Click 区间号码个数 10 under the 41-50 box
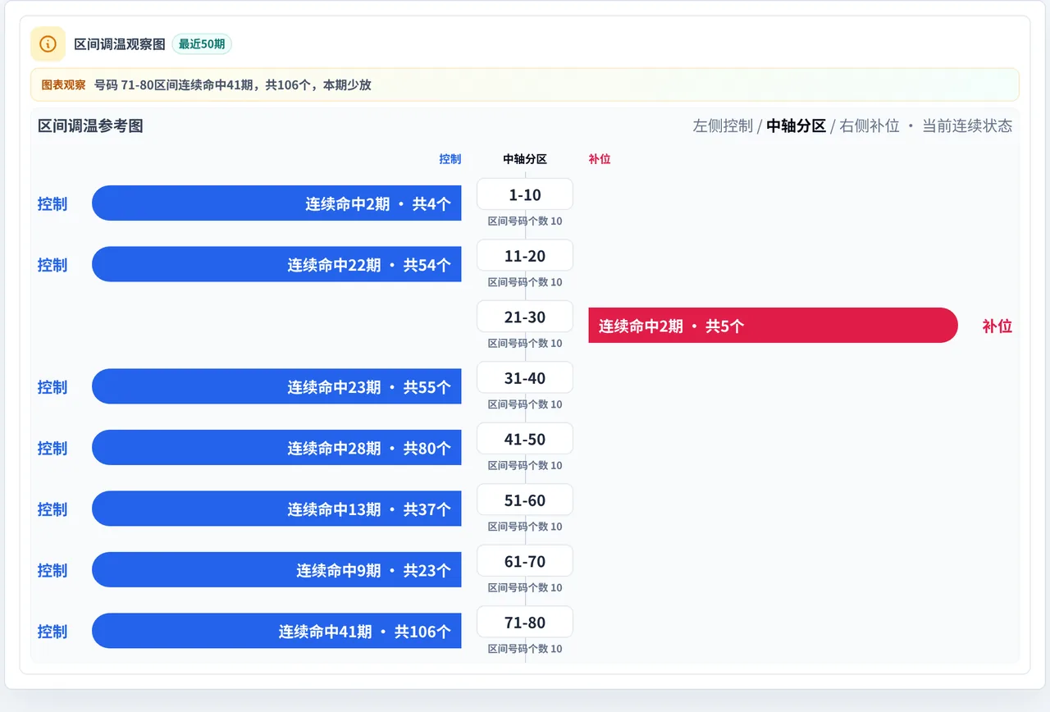Image resolution: width=1050 pixels, height=712 pixels. coord(525,465)
